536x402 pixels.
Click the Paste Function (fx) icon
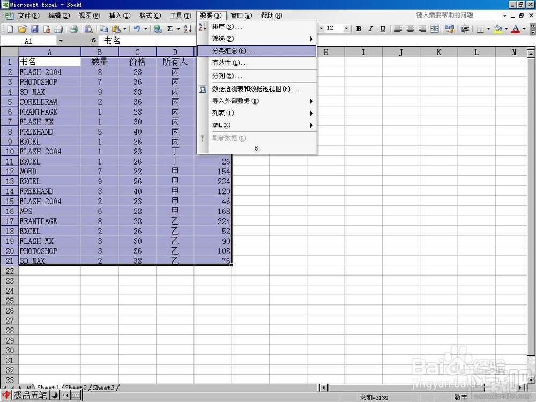pyautogui.click(x=94, y=40)
